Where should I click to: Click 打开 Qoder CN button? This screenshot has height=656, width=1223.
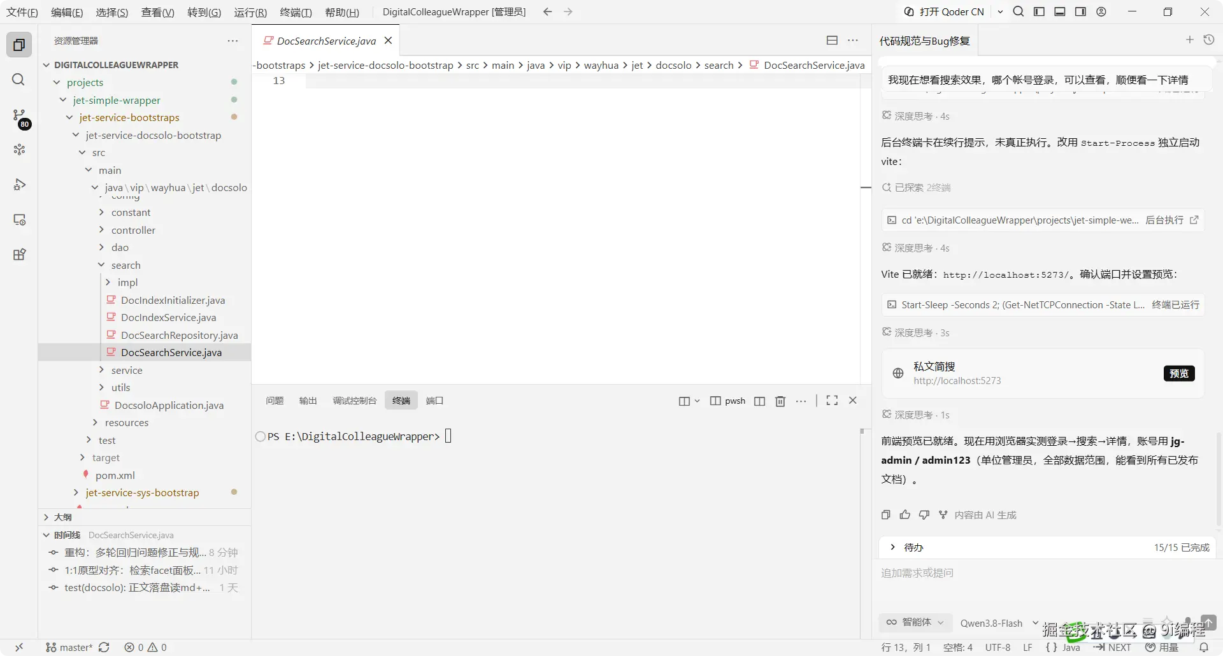(x=944, y=11)
